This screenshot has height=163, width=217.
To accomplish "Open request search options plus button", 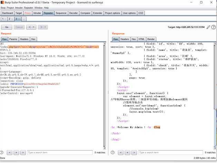I will (x=16, y=153).
